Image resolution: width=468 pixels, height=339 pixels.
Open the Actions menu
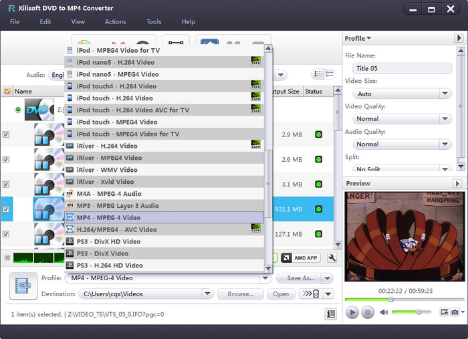pos(116,22)
